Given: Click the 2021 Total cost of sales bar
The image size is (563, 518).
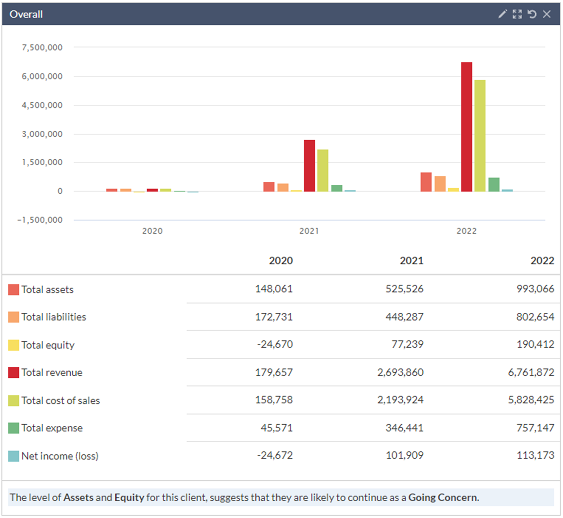Looking at the screenshot, I should pos(323,170).
